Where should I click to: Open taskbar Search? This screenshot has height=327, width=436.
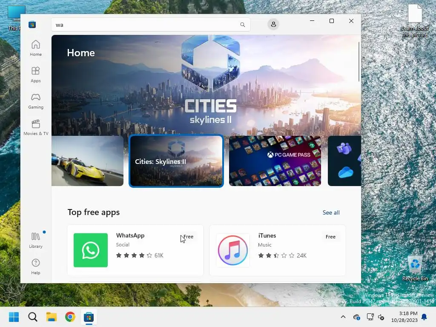(x=32, y=317)
